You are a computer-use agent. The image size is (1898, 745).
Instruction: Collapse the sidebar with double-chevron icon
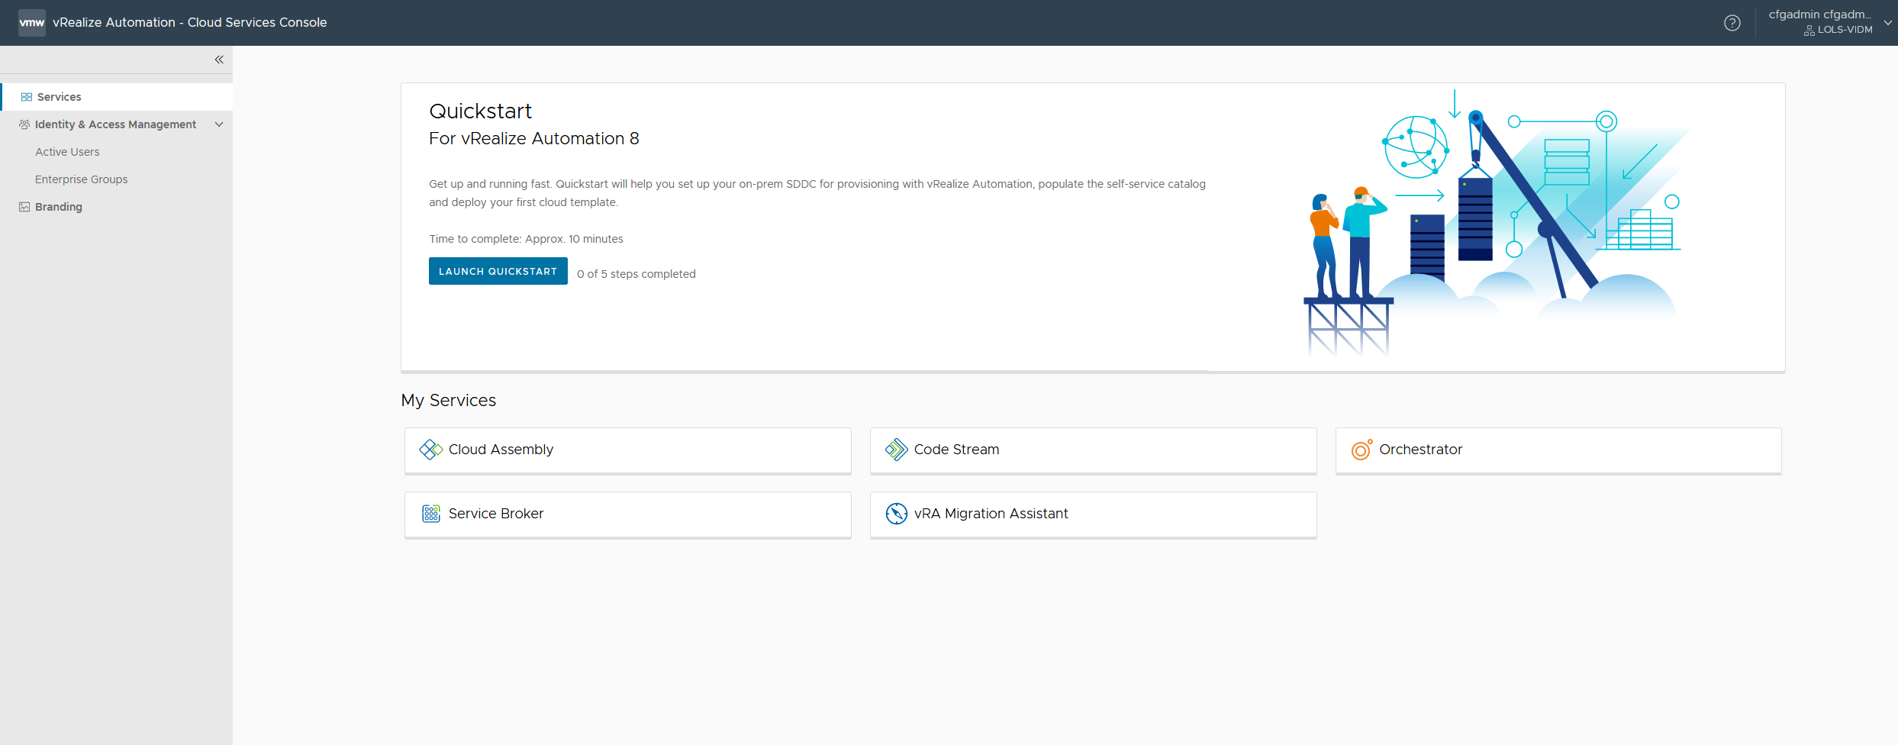coord(219,60)
